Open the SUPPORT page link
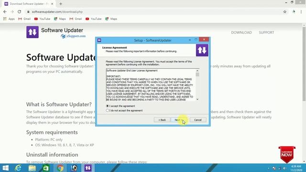 266,32
